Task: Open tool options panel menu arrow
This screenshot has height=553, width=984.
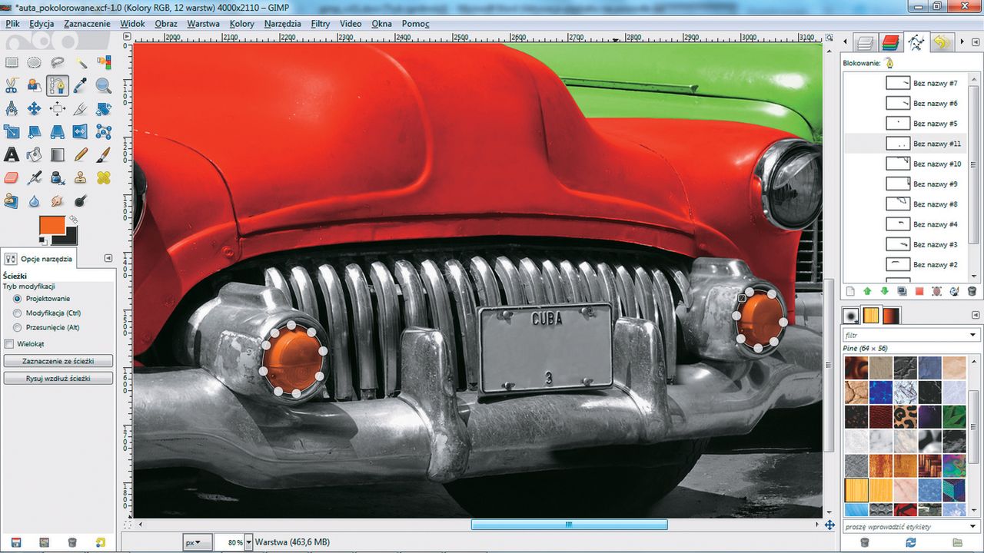Action: 108,258
